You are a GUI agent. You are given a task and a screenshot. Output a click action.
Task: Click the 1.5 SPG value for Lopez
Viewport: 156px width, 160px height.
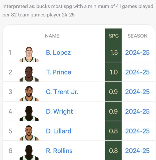tap(114, 52)
